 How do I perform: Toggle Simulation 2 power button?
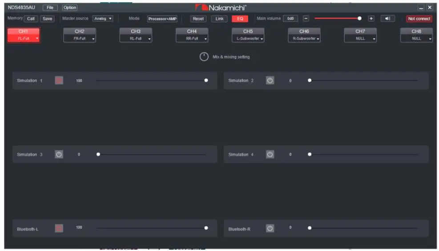(x=270, y=80)
